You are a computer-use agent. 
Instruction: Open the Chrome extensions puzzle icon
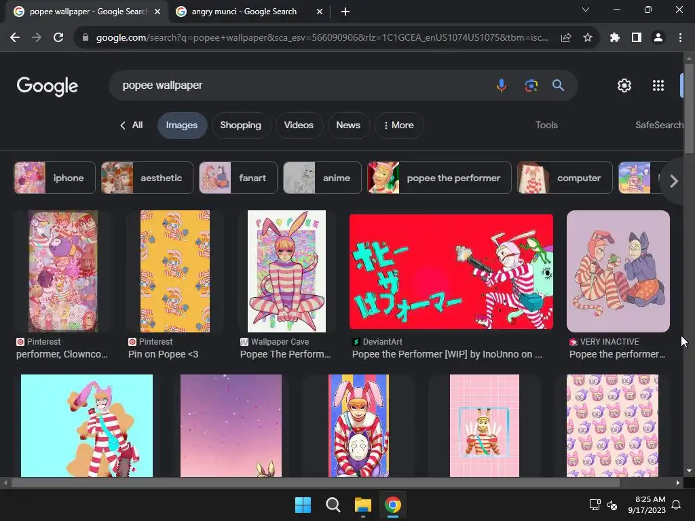614,38
